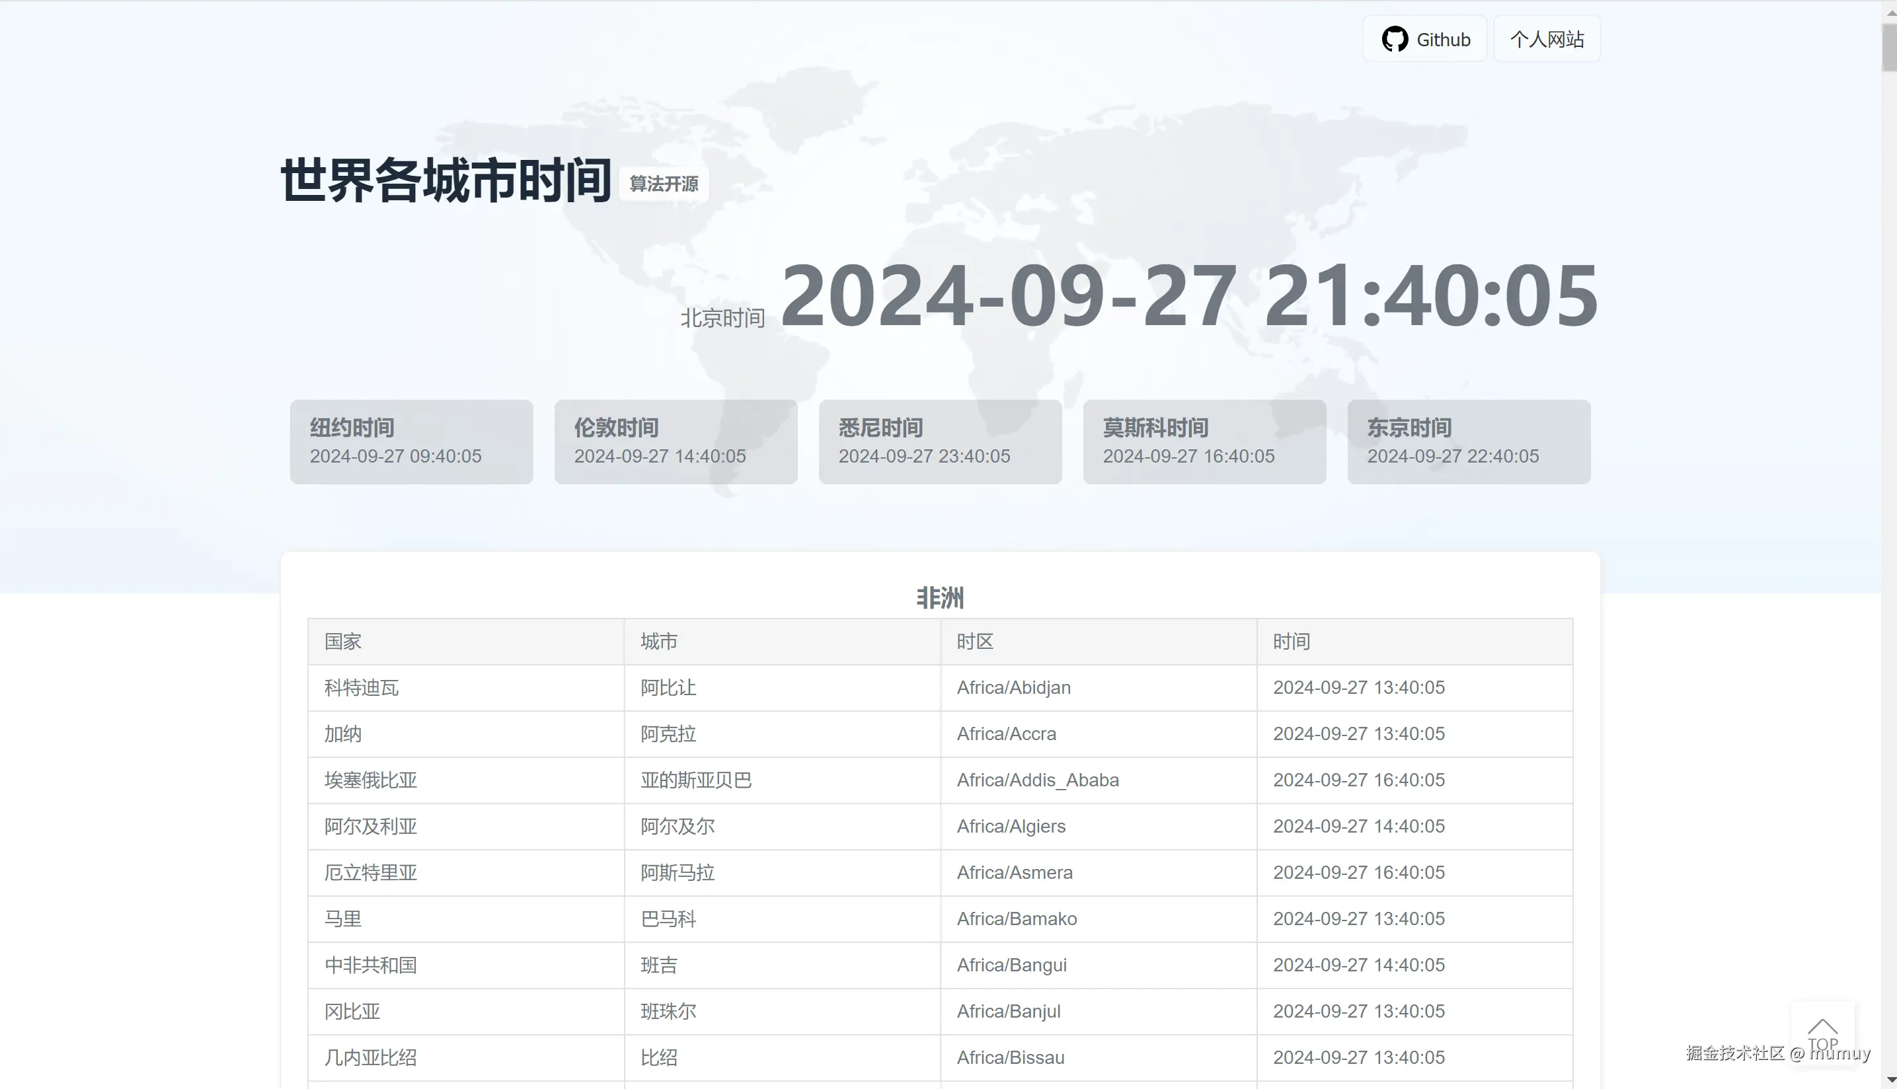This screenshot has height=1089, width=1897.
Task: Open the 个人网站 page
Action: tap(1546, 39)
